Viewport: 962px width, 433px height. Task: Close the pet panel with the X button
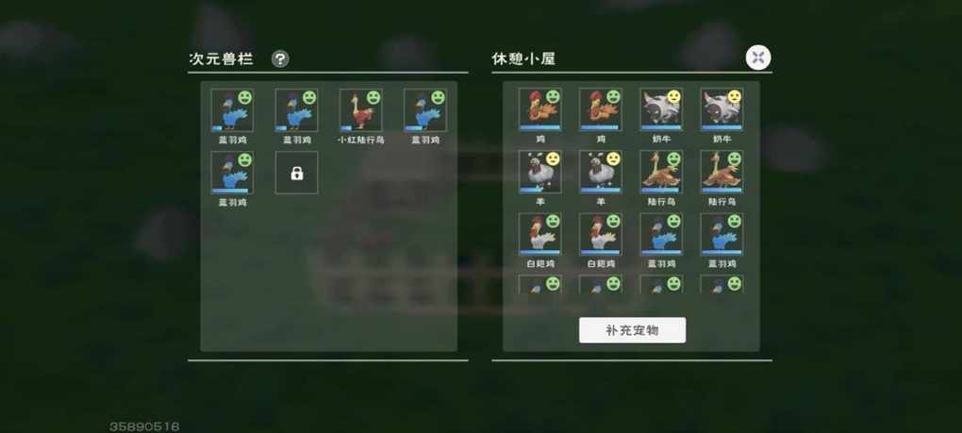point(758,58)
